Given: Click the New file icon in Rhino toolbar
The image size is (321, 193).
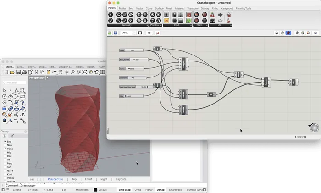Looking at the screenshot, I should click(x=6, y=72).
